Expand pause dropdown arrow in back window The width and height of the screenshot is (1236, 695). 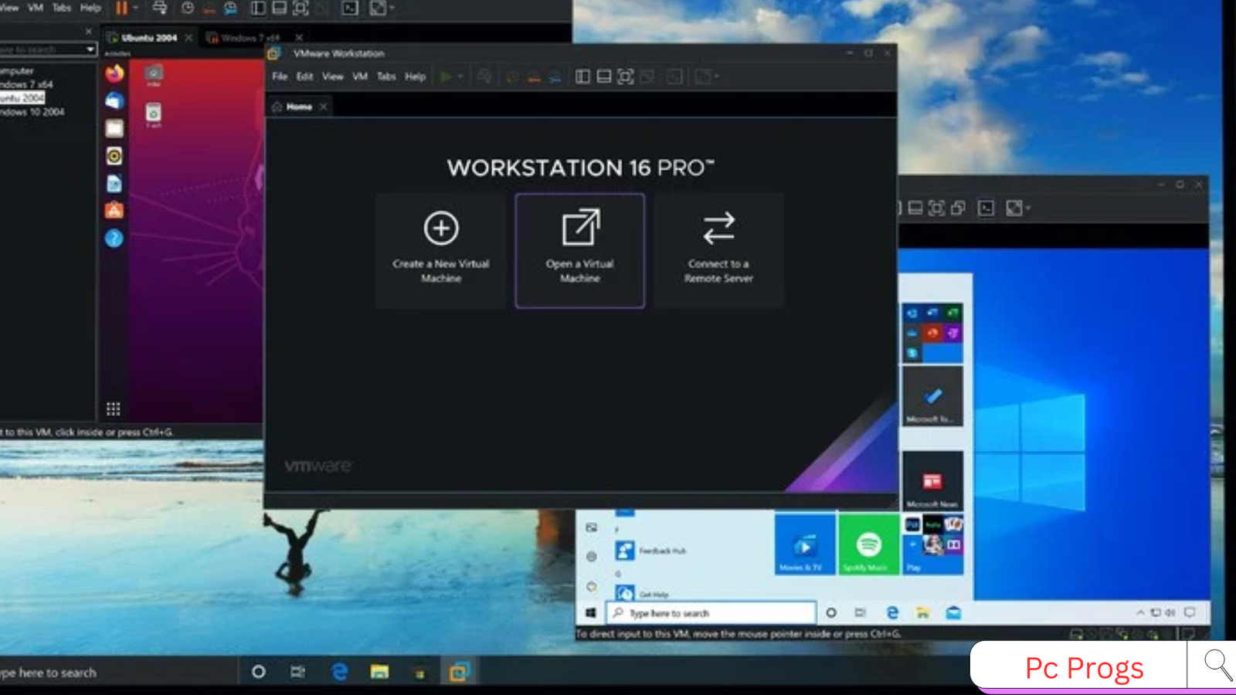click(136, 8)
